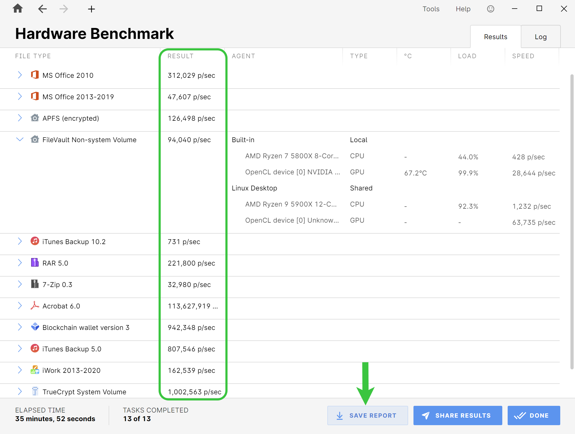575x434 pixels.
Task: Click the iWork 2013-2020 icon
Action: tap(35, 370)
